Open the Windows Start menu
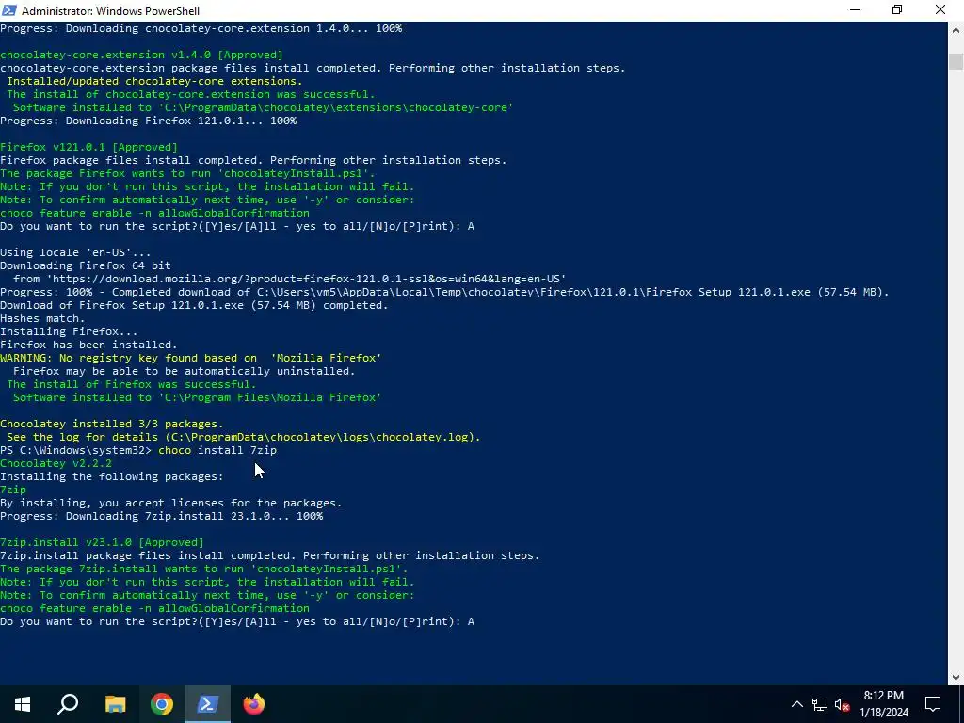This screenshot has height=723, width=964. (23, 704)
